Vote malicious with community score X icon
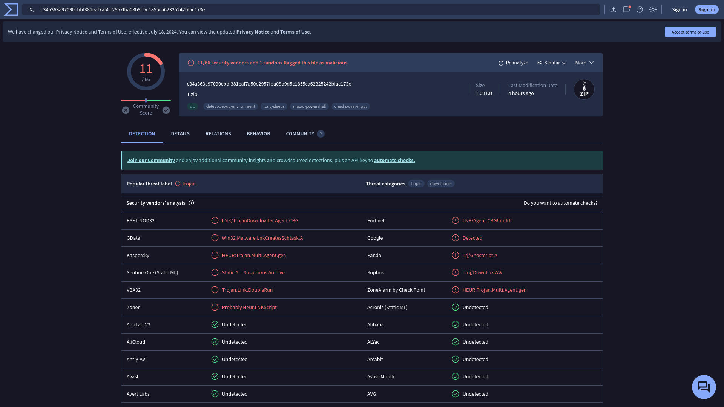 click(126, 110)
